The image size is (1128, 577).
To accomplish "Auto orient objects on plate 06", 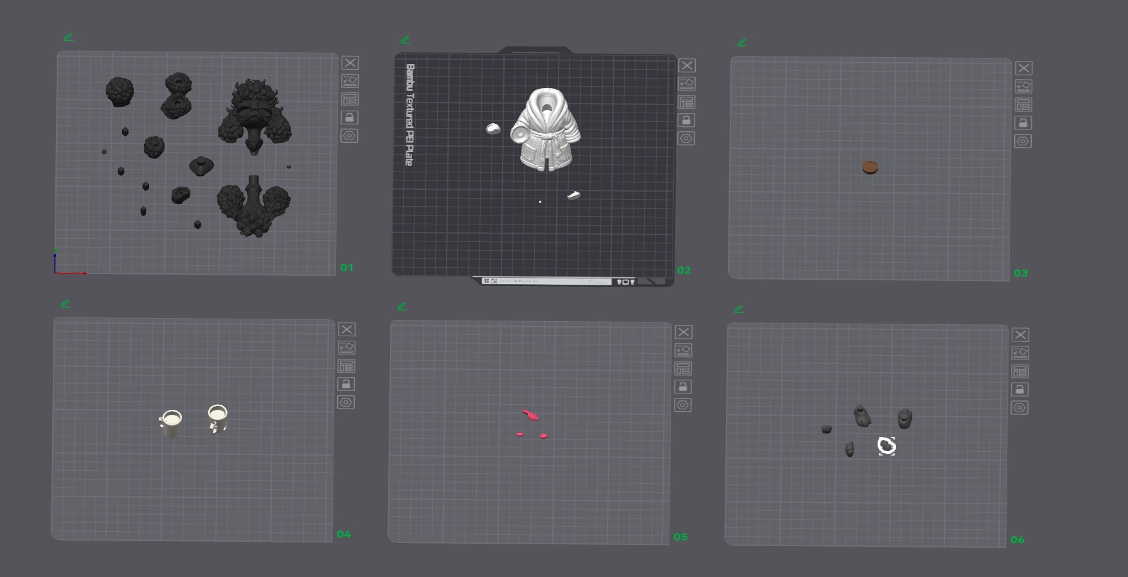I will tap(1020, 353).
